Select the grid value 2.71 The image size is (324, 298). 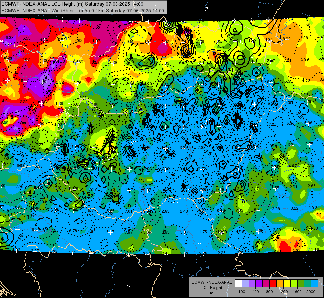click(x=7, y=80)
